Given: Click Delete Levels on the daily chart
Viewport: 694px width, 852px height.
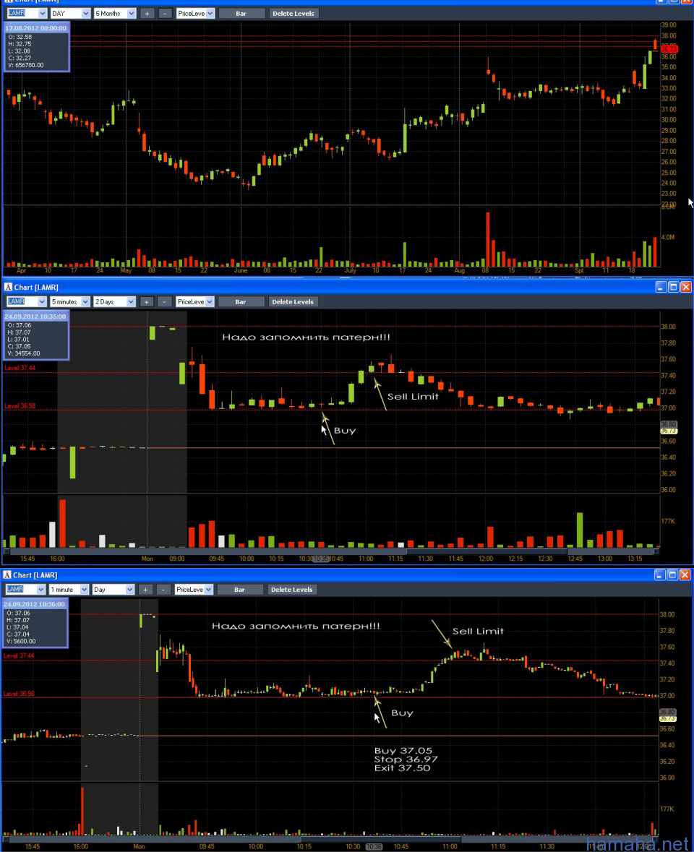Looking at the screenshot, I should [x=293, y=14].
